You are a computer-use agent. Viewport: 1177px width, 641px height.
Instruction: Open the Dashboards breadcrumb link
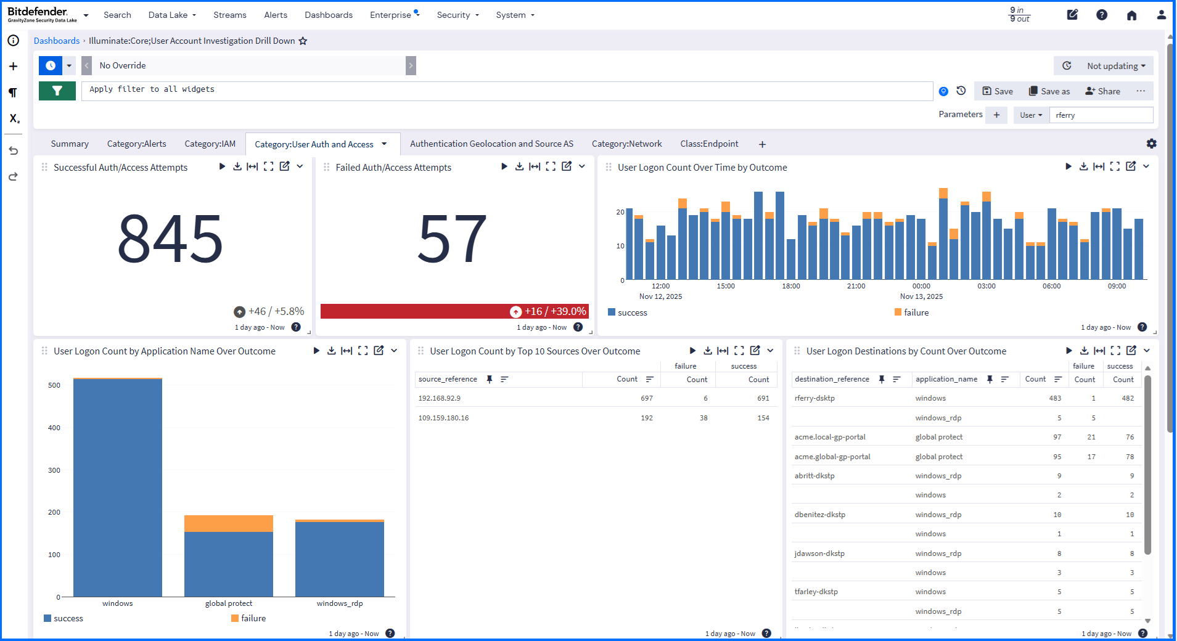(56, 41)
